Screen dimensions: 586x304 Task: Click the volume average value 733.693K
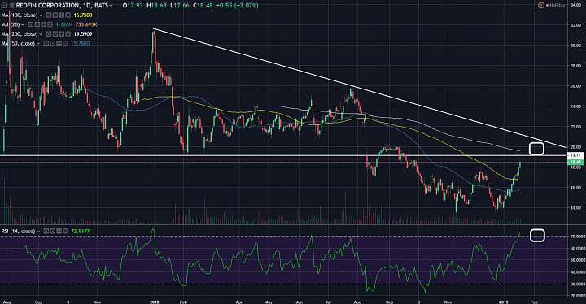(86, 24)
